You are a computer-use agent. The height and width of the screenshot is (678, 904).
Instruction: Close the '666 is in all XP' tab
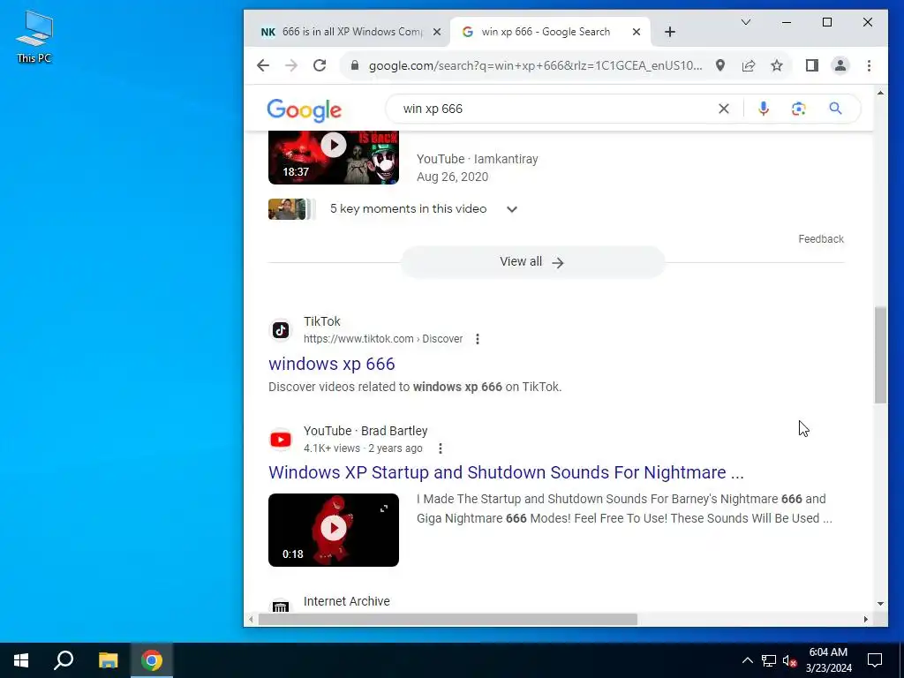[437, 33]
